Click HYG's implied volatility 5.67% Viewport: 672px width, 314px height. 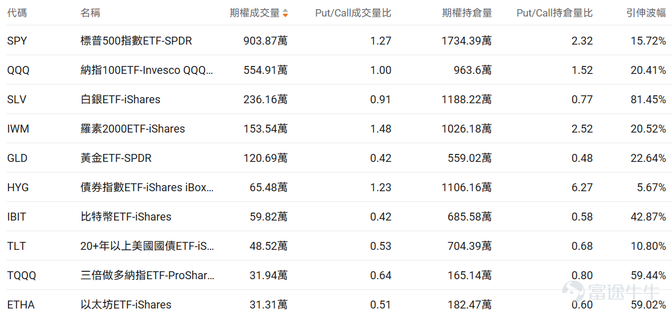[x=651, y=188]
